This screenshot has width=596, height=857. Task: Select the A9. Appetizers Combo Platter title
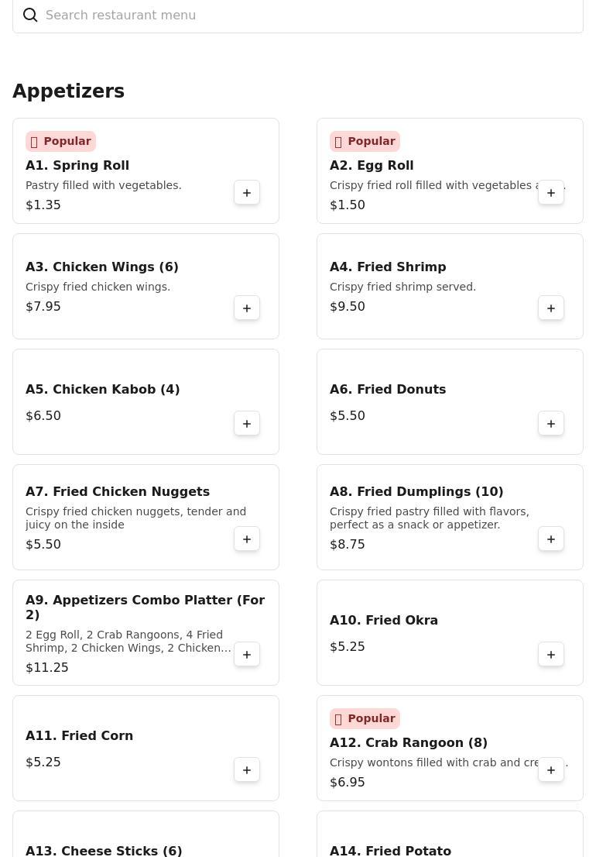[x=146, y=607]
